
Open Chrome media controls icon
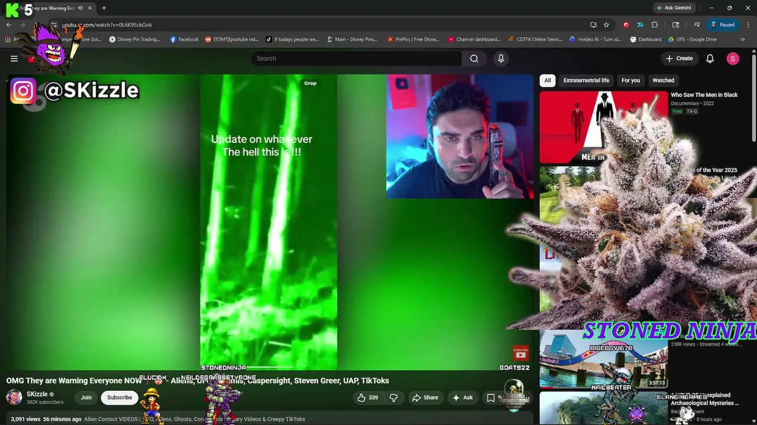tap(697, 25)
